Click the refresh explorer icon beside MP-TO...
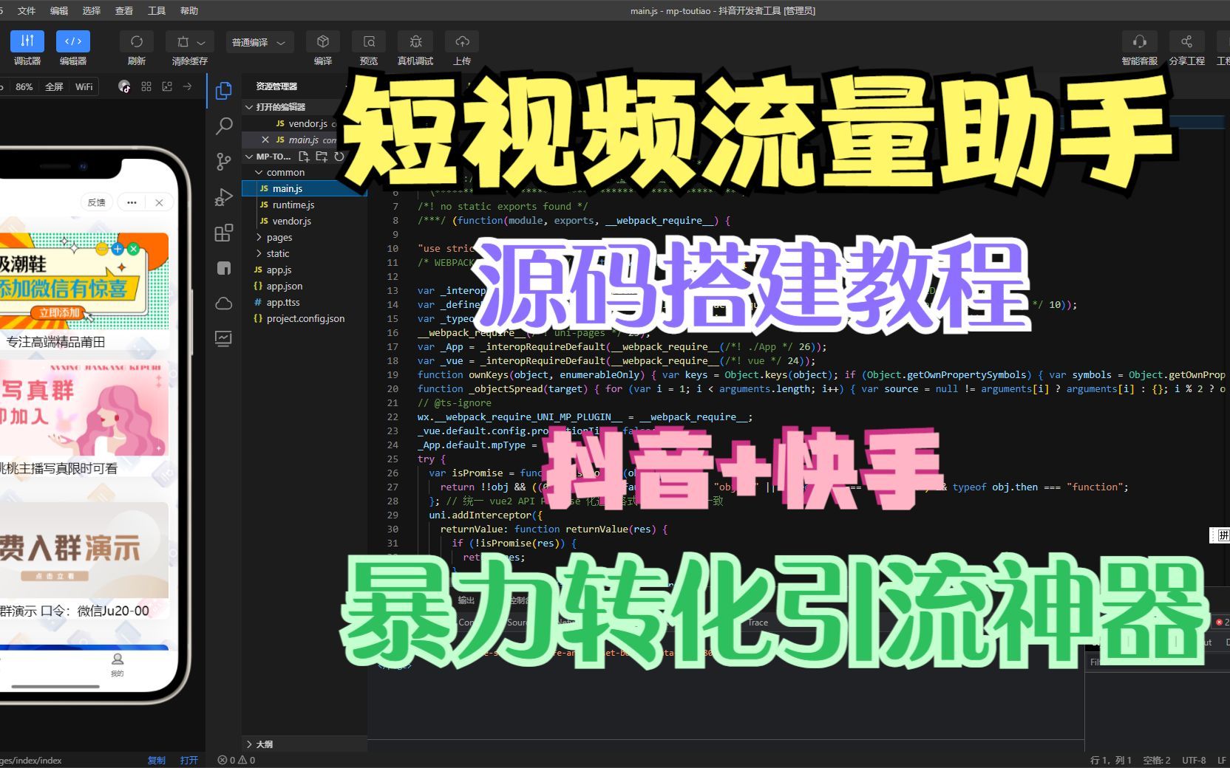1230x768 pixels. point(339,157)
